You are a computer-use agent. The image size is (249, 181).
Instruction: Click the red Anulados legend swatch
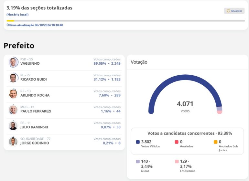coord(177,142)
